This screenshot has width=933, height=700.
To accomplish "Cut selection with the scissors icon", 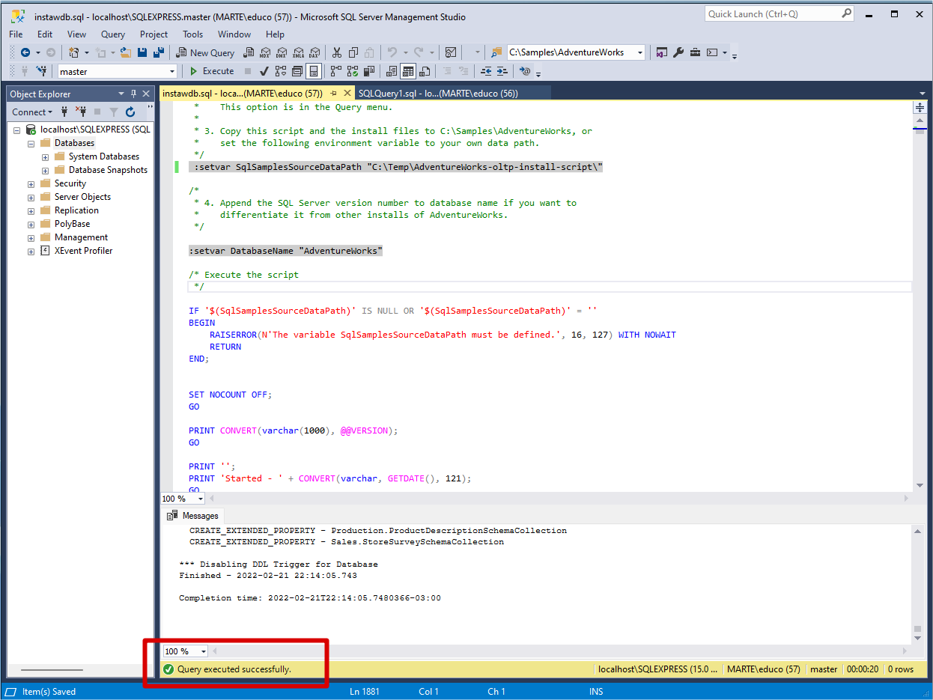I will pos(336,52).
